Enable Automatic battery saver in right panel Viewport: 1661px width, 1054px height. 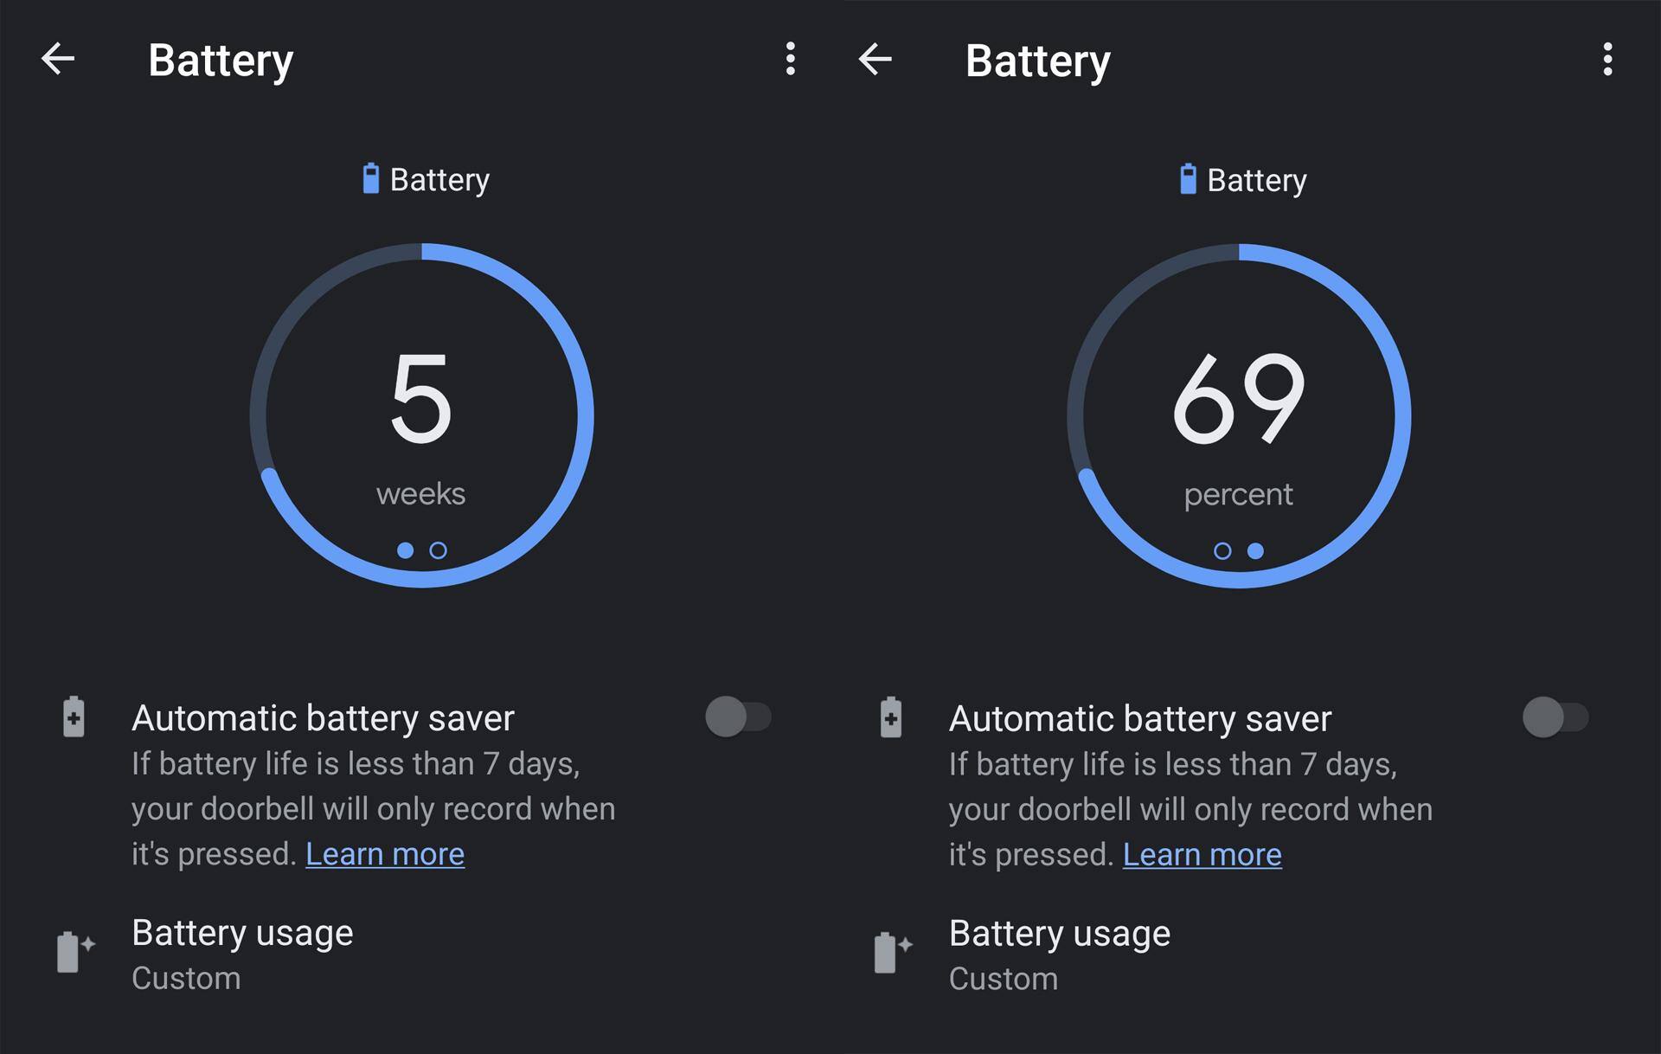(x=1555, y=717)
